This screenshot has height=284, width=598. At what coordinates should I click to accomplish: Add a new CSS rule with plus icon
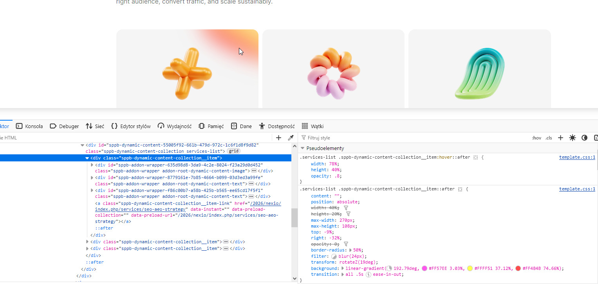[x=560, y=138]
